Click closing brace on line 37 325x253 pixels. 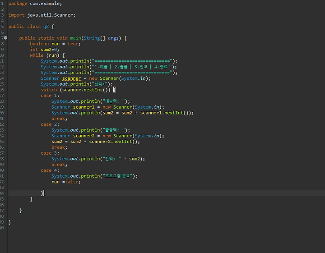point(20,211)
